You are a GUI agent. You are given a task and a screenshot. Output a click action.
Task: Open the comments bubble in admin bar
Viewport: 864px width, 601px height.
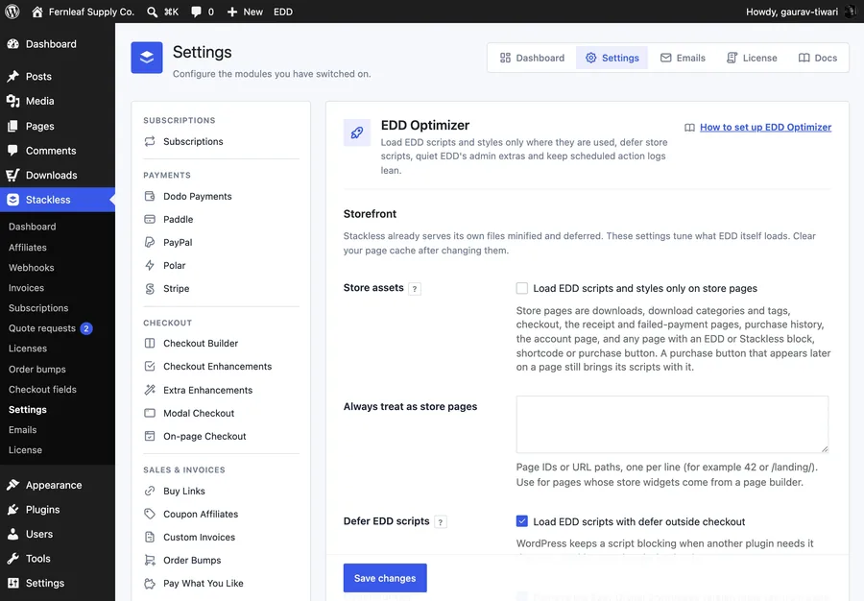[196, 12]
